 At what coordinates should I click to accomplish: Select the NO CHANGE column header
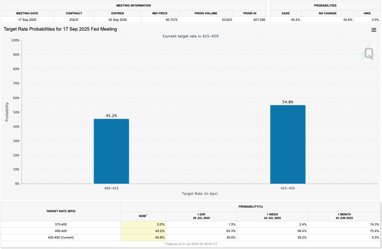(328, 13)
